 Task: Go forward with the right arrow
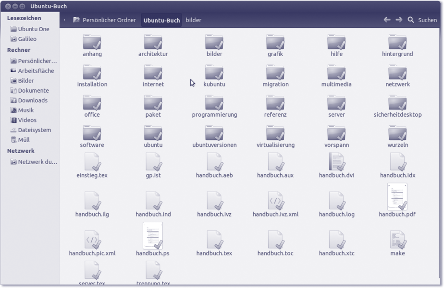pyautogui.click(x=399, y=20)
